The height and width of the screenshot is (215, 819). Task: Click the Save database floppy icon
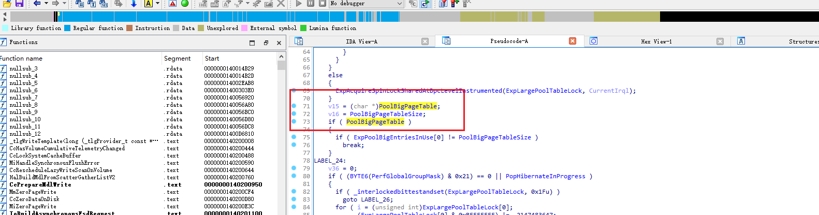tap(19, 4)
